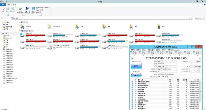This screenshot has height=110, width=206.
Task: Click the SMART attribute list scrollbar
Action: click(x=200, y=94)
